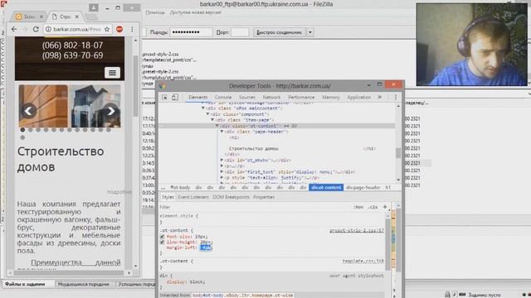Screen dimensions: 531x298
Task: Close the first Chrome tab
Action: coord(41,17)
